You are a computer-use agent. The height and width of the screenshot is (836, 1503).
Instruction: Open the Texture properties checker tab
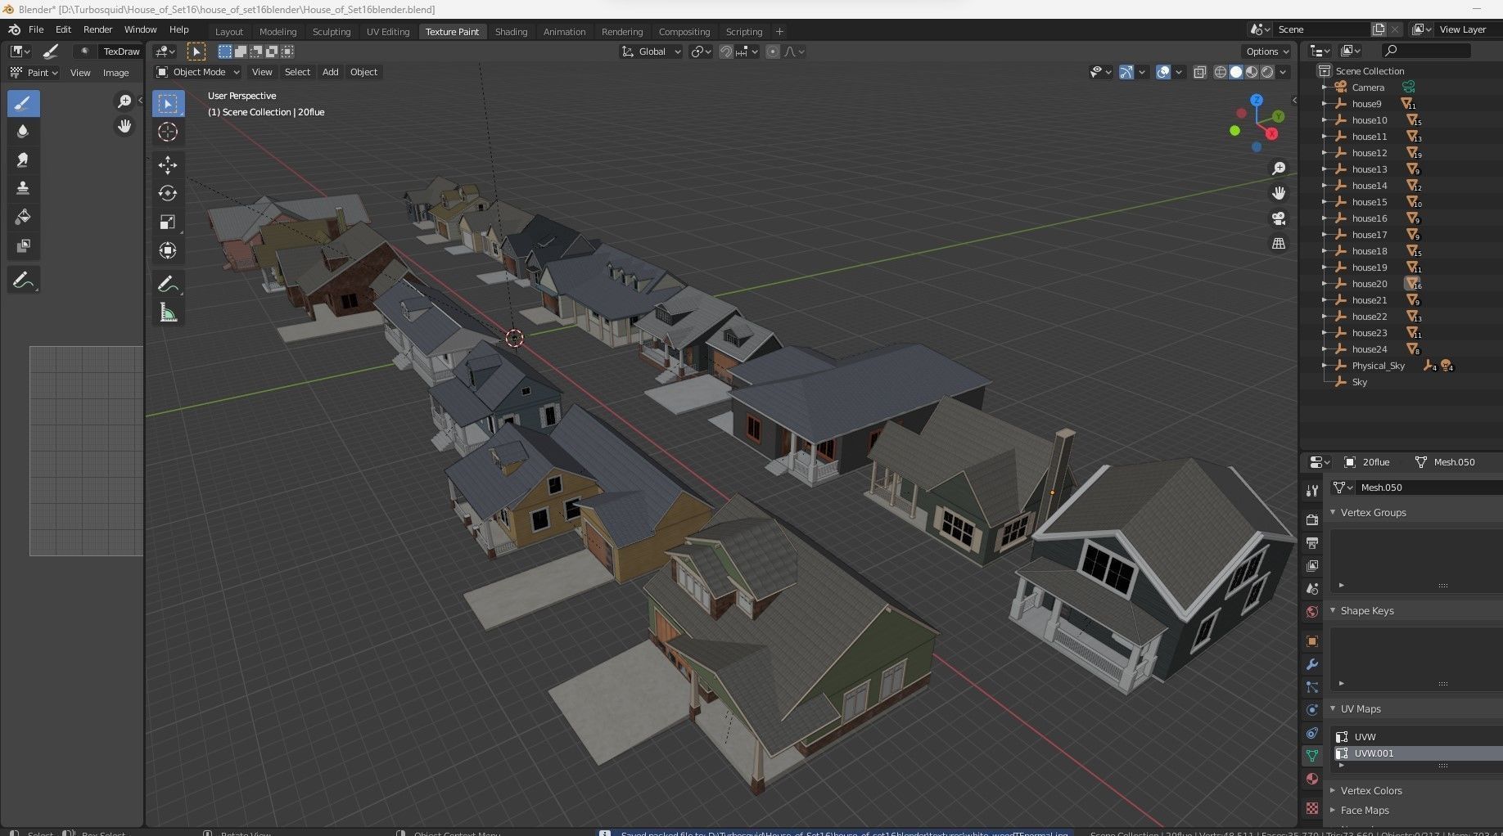(1312, 808)
